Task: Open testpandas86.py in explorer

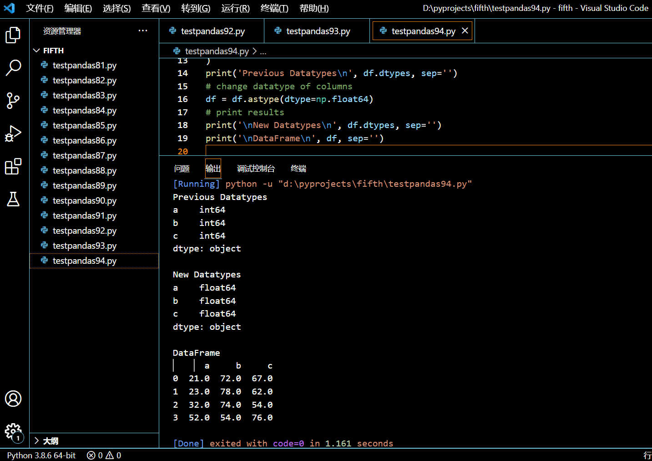Action: coord(94,140)
